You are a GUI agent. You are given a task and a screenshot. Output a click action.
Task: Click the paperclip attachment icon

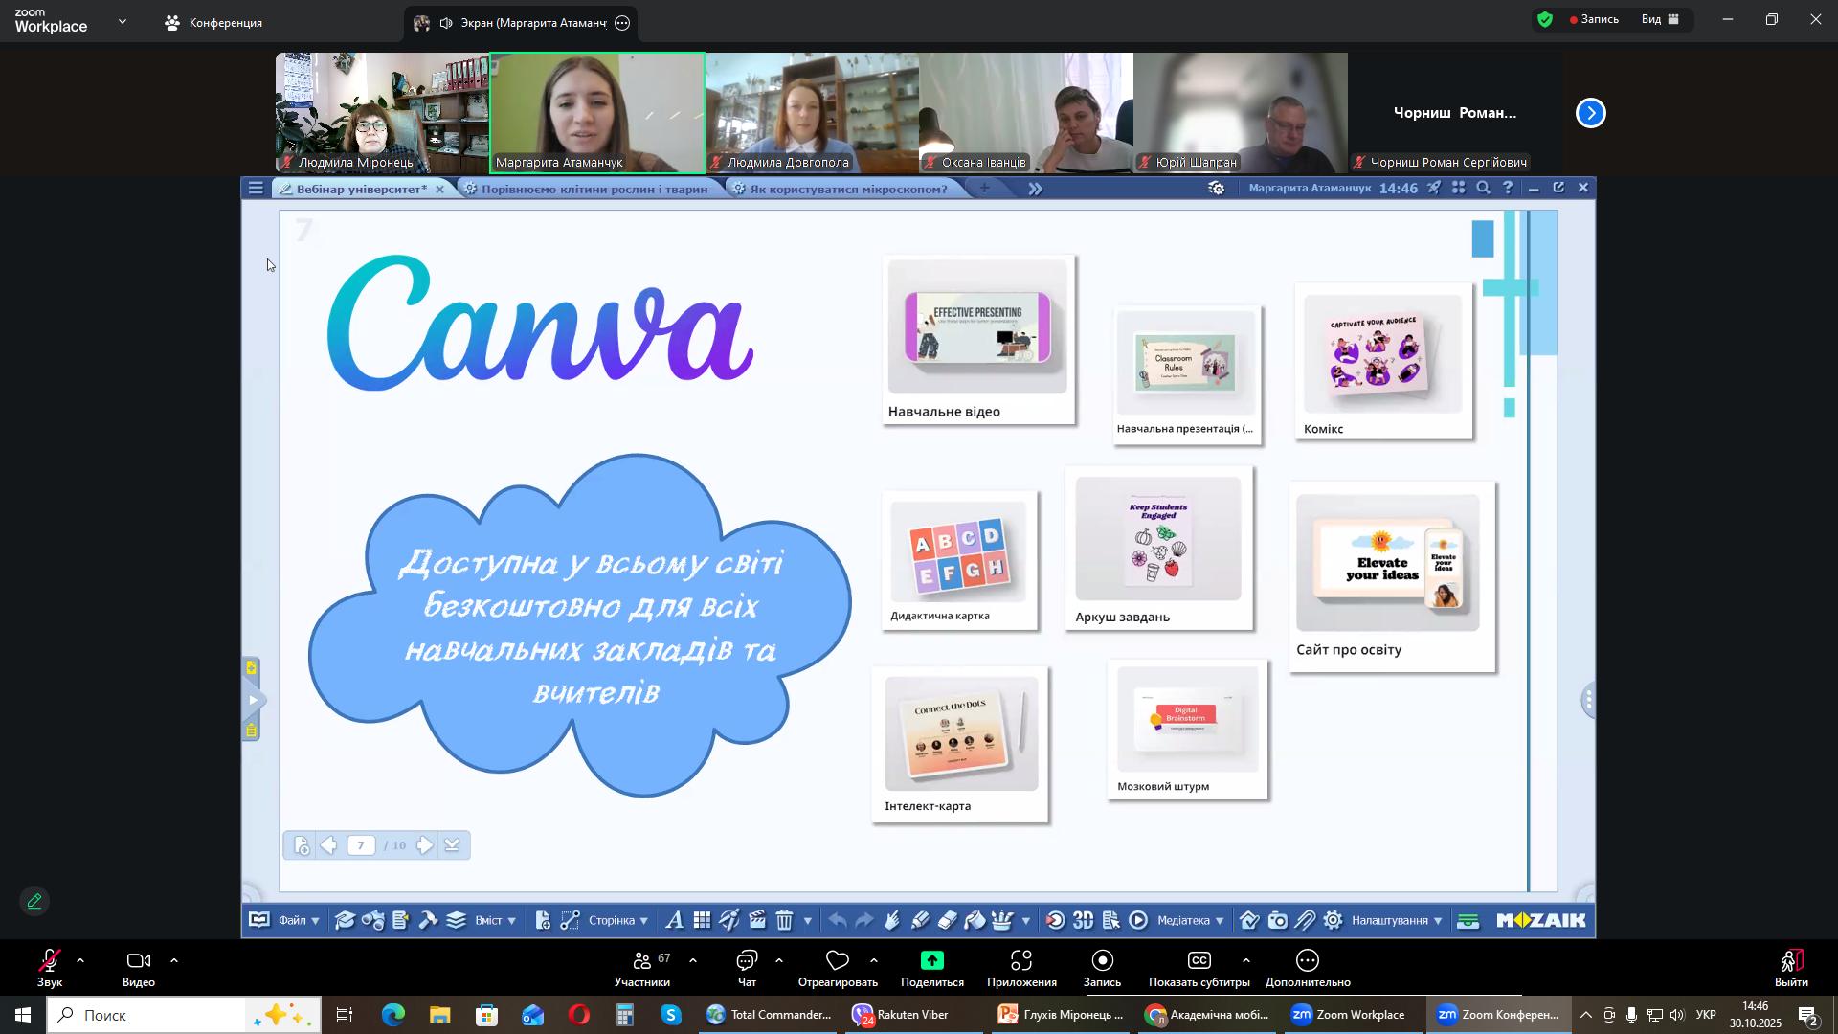pos(1306,921)
